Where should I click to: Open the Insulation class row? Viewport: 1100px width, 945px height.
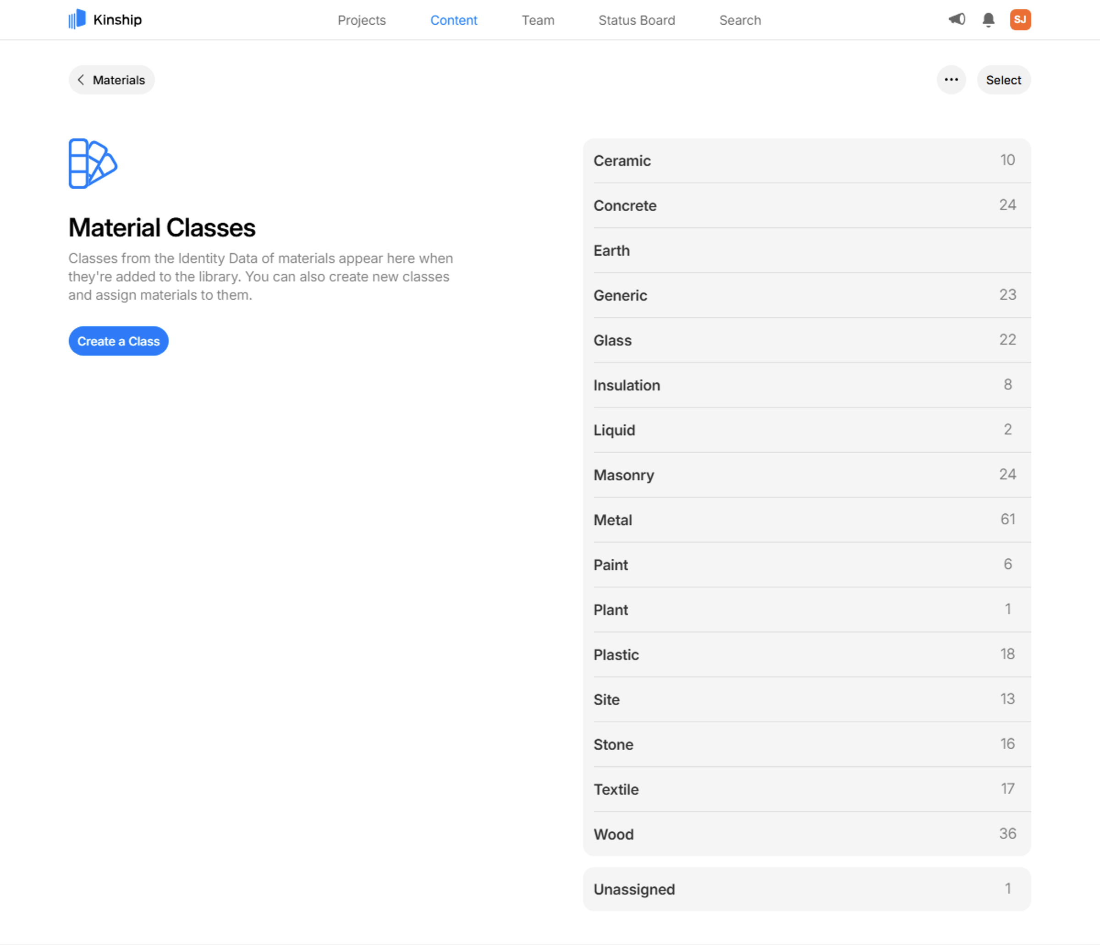[806, 385]
